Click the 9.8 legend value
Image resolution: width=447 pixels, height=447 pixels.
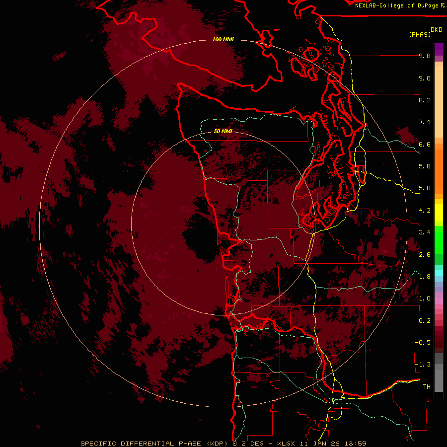(425, 56)
